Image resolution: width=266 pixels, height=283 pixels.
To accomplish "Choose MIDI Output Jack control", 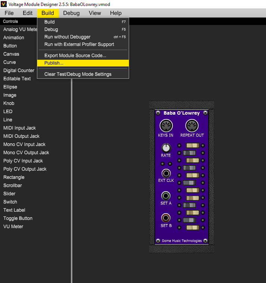I will (22, 136).
